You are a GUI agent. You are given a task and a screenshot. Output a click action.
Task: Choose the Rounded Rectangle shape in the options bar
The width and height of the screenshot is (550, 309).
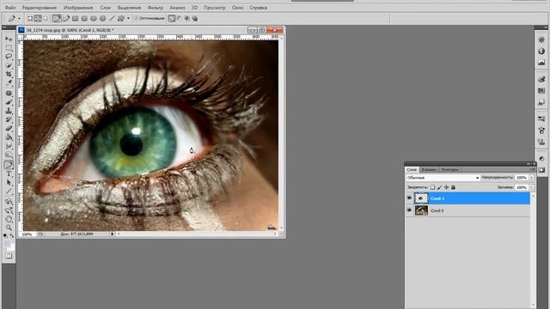(84, 18)
